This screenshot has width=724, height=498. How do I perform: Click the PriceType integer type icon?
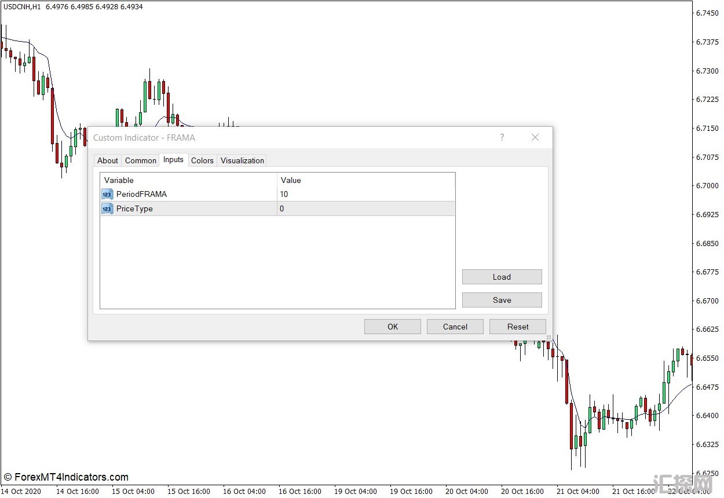pos(107,208)
